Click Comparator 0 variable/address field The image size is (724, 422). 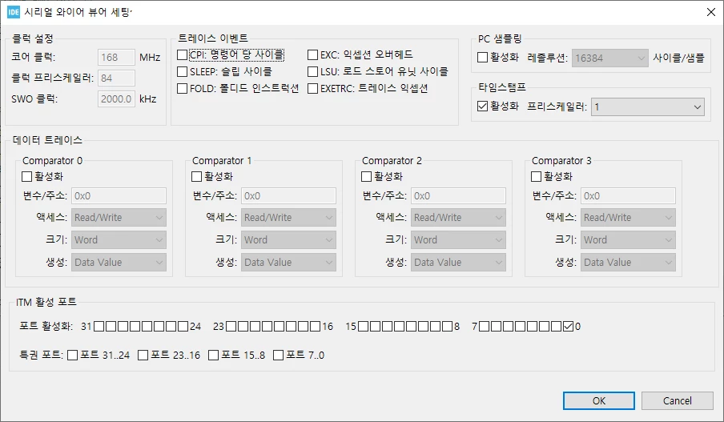tap(119, 195)
